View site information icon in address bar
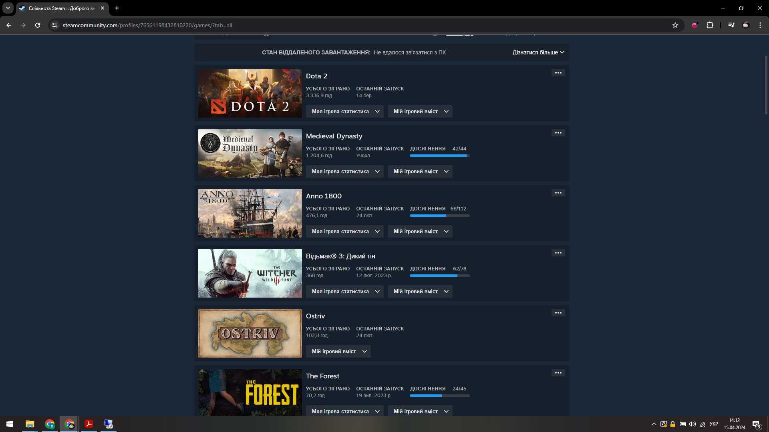769x432 pixels. pyautogui.click(x=55, y=25)
